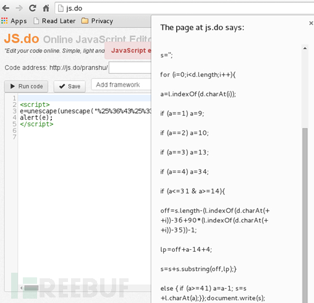Click the alert dialog scroll-up arrow
This screenshot has width=314, height=303.
[305, 48]
